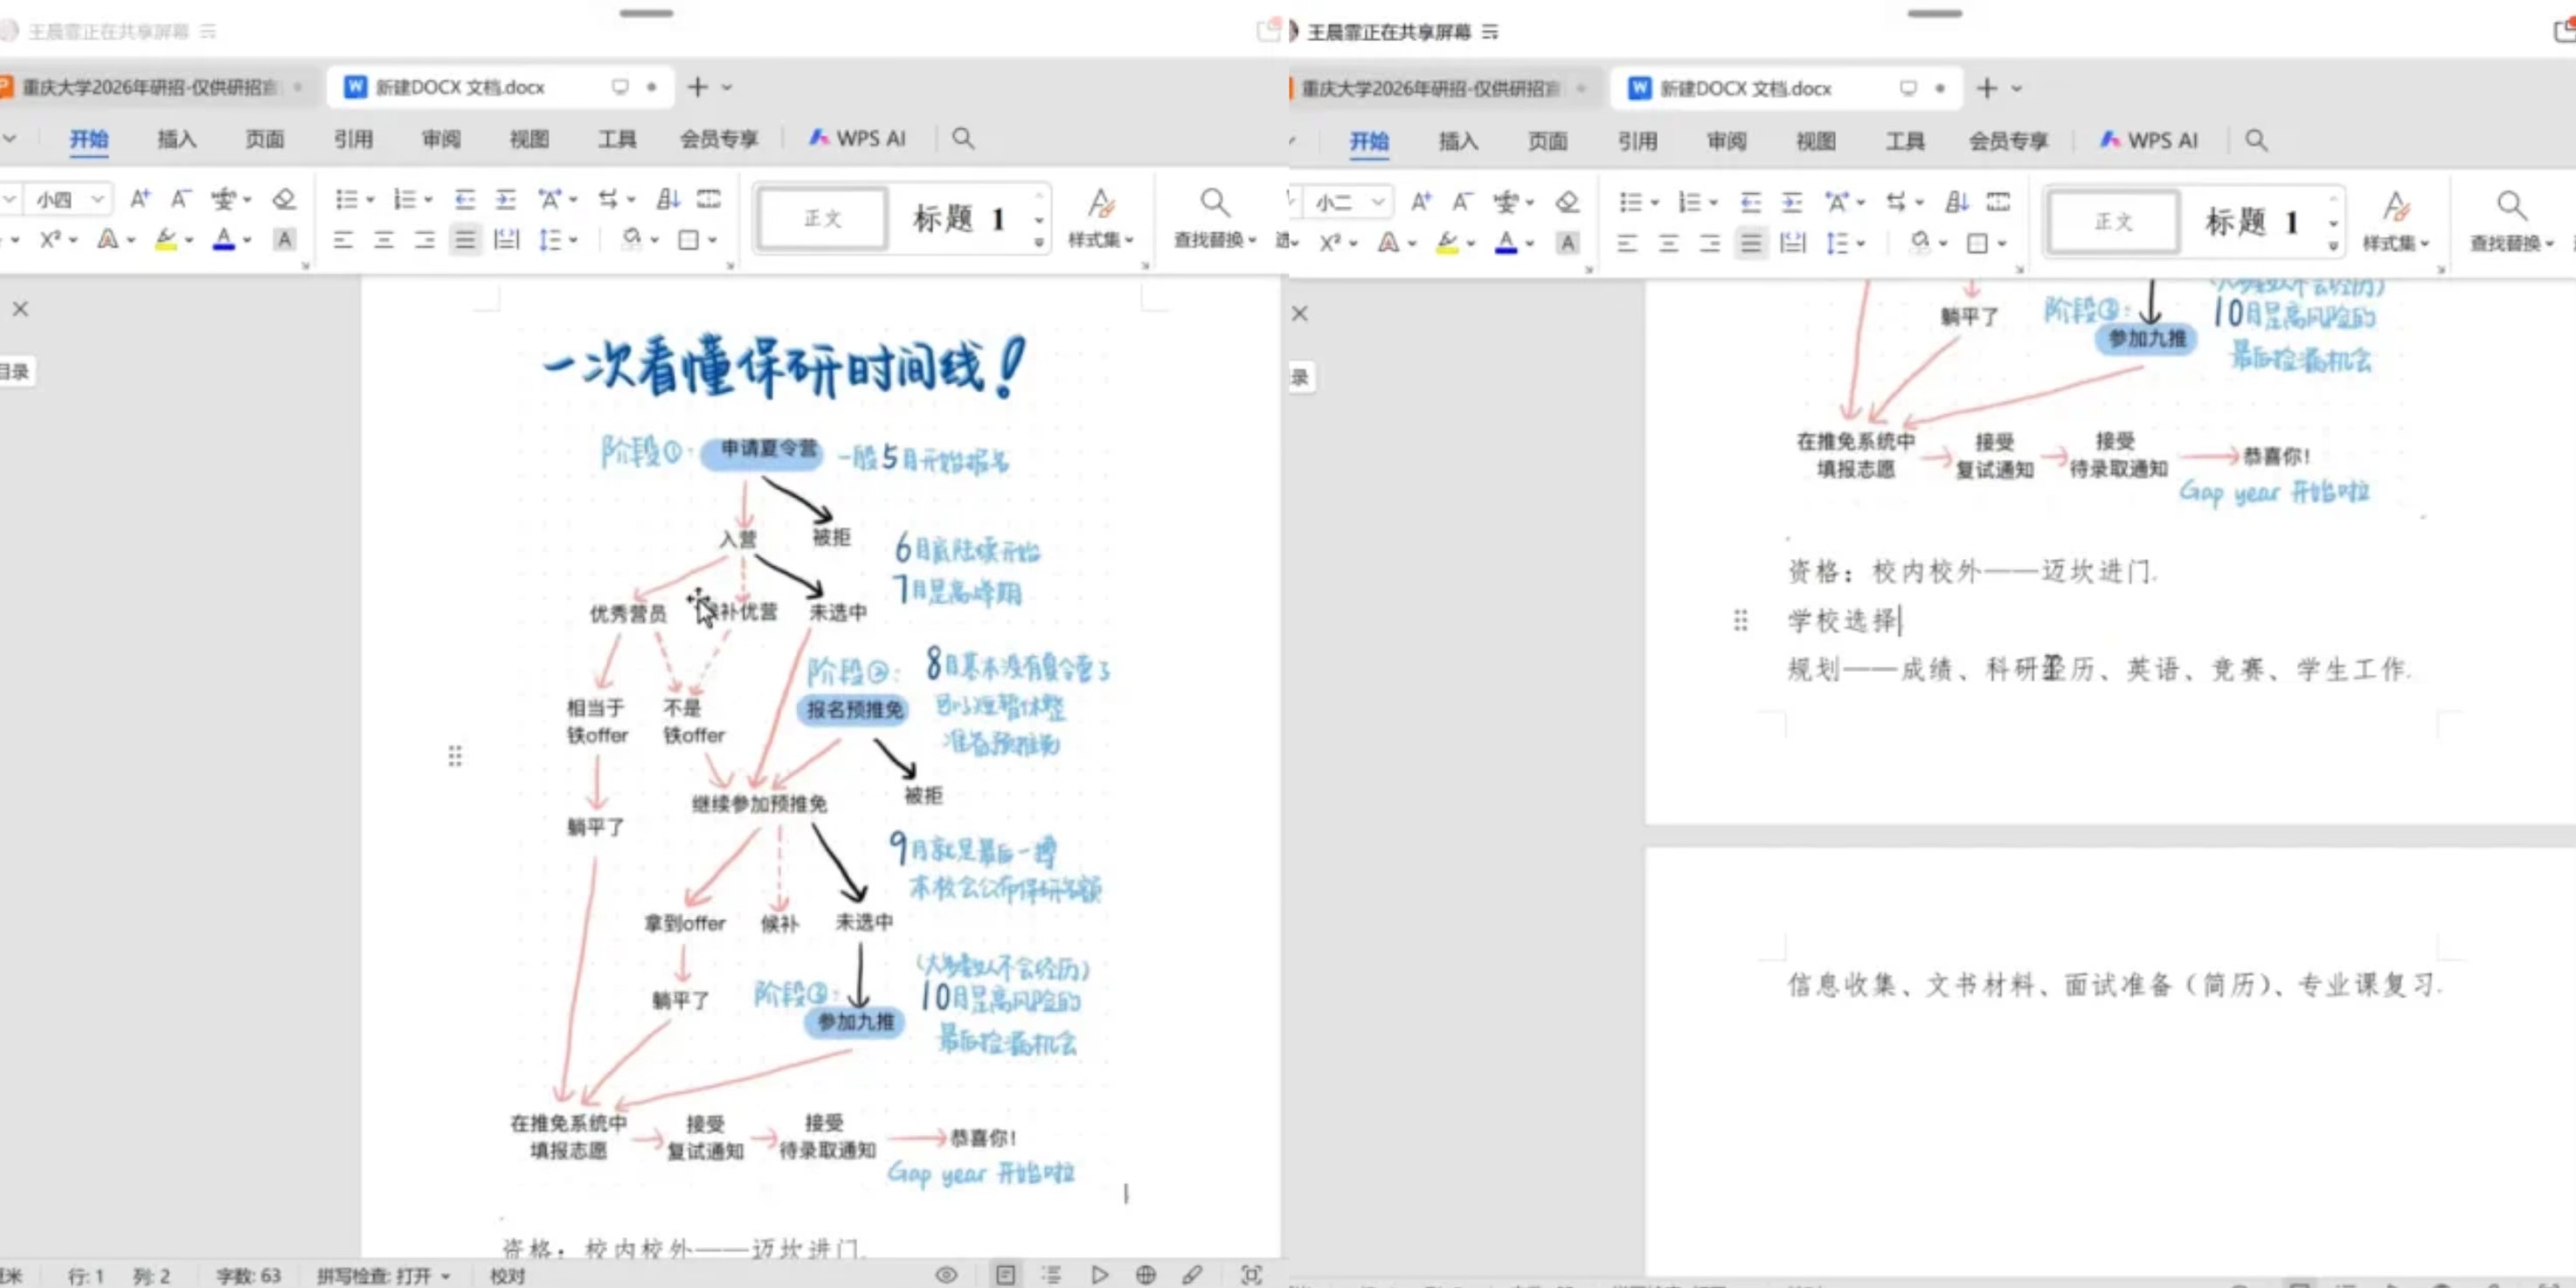Switch to the 插入 ribbon tab

(176, 139)
